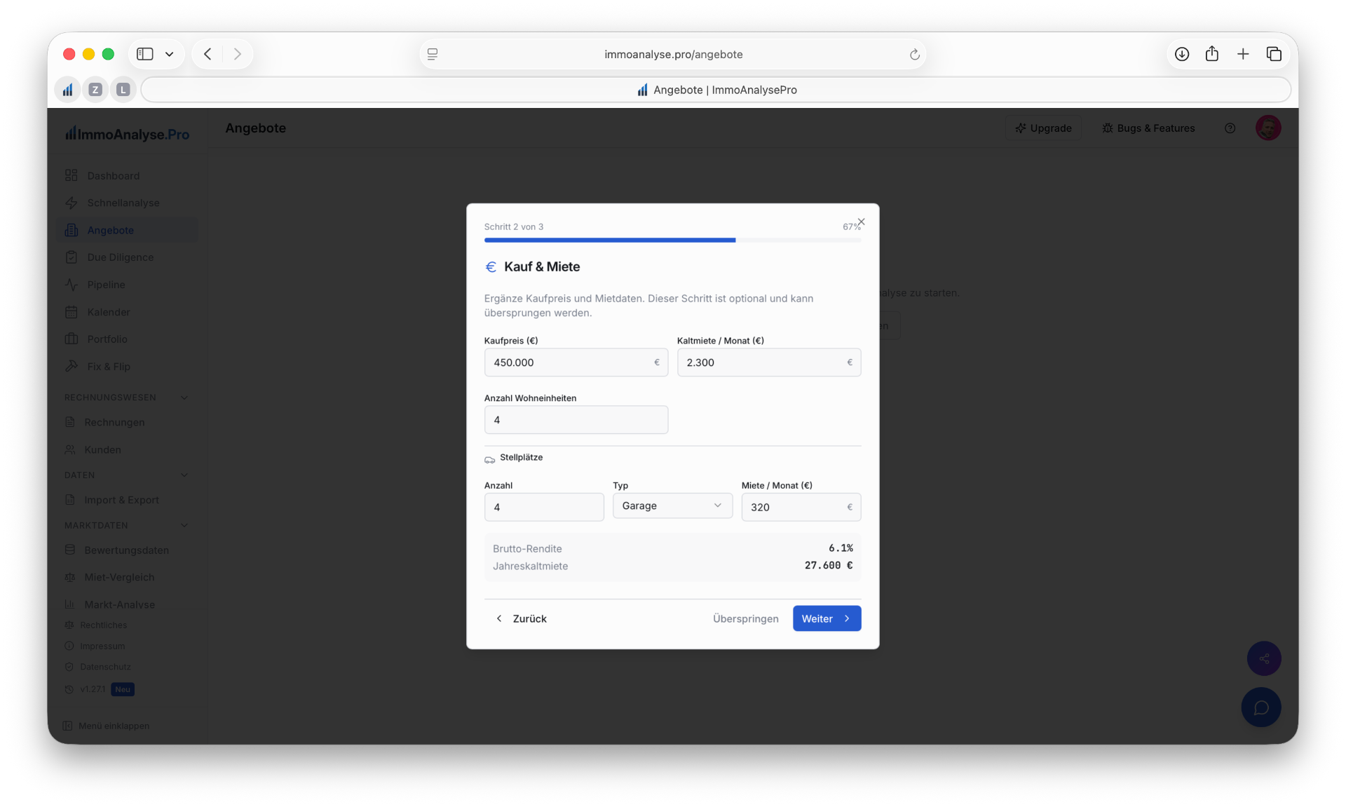Open the Typ Garage dropdown
This screenshot has width=1346, height=807.
point(672,506)
